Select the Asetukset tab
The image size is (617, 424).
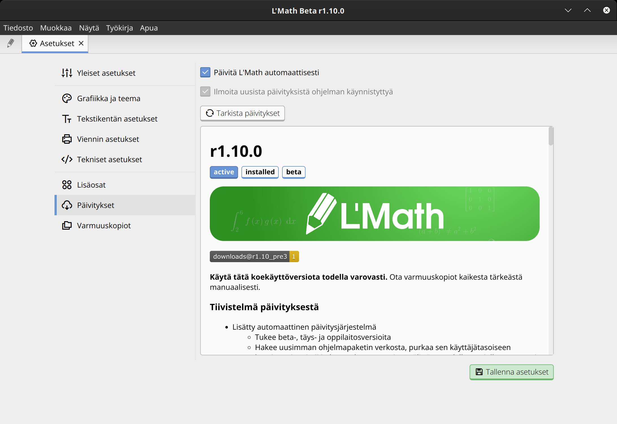pos(55,44)
